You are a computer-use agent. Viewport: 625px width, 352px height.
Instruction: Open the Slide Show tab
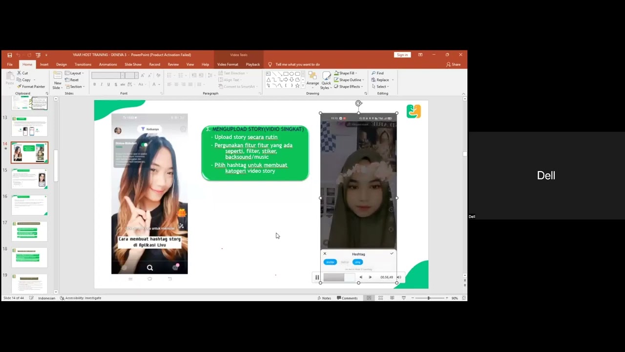(x=133, y=64)
